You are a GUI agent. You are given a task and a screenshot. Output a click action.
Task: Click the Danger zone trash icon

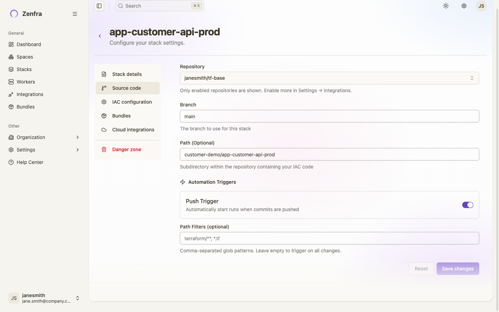(x=104, y=149)
